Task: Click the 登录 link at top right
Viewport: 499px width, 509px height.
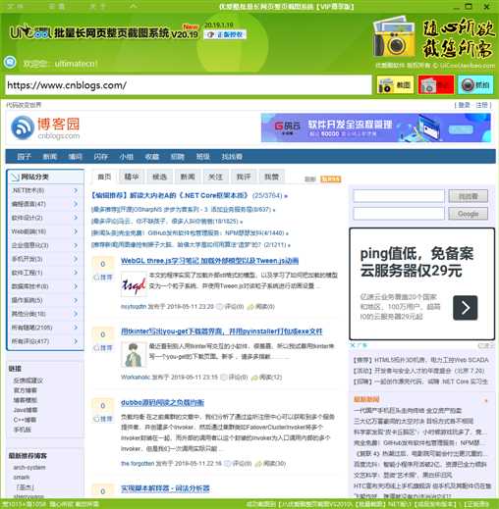Action: pos(465,105)
